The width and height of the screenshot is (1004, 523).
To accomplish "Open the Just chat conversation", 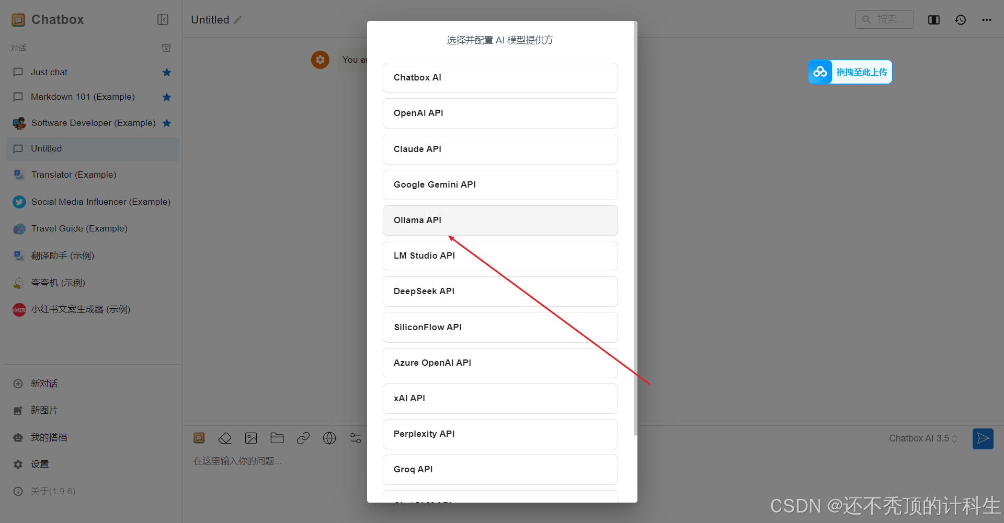I will [93, 72].
